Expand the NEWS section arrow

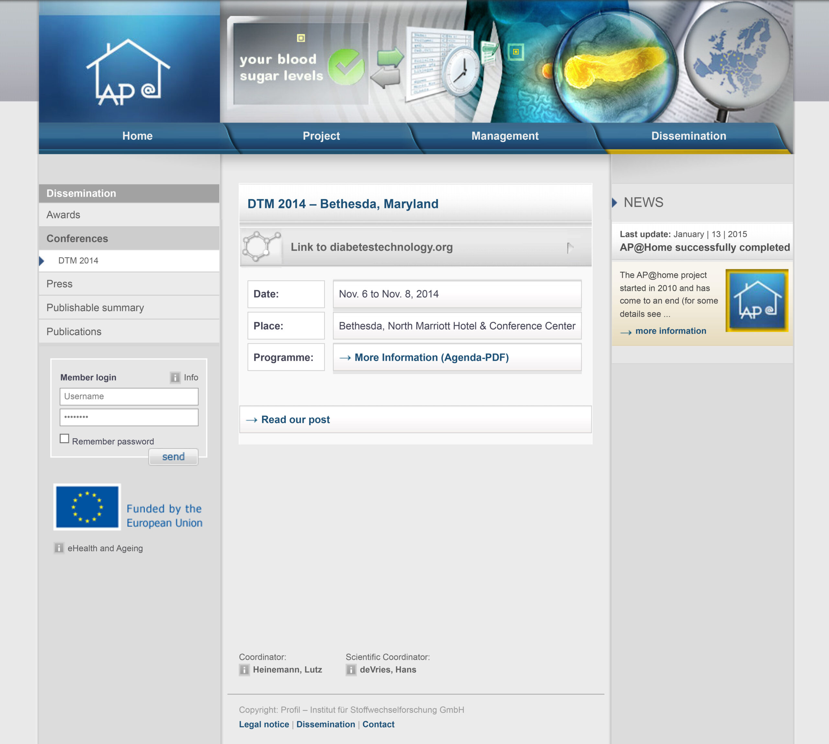pyautogui.click(x=614, y=202)
